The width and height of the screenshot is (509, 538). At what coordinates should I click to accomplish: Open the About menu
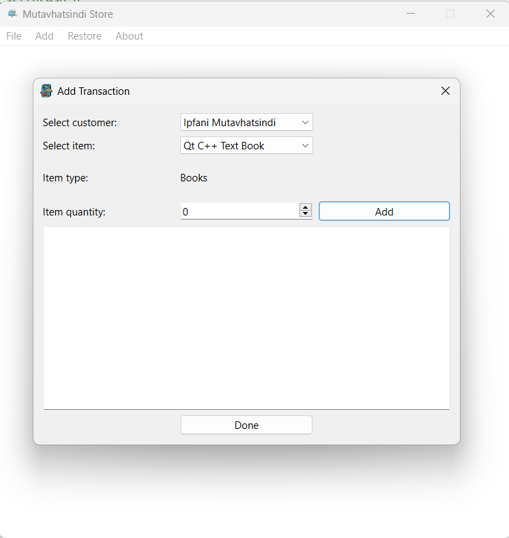(129, 36)
